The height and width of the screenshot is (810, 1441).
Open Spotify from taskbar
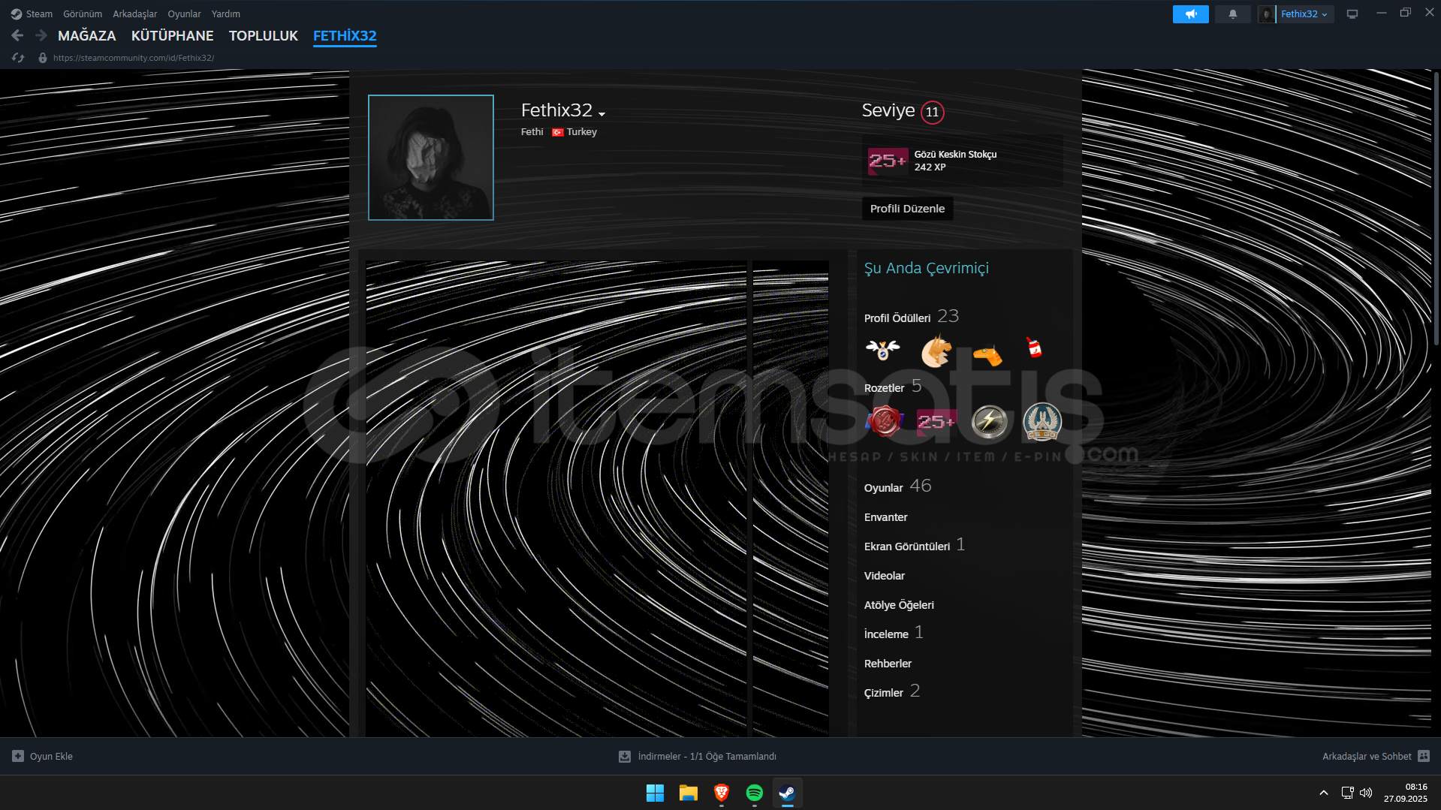coord(755,793)
